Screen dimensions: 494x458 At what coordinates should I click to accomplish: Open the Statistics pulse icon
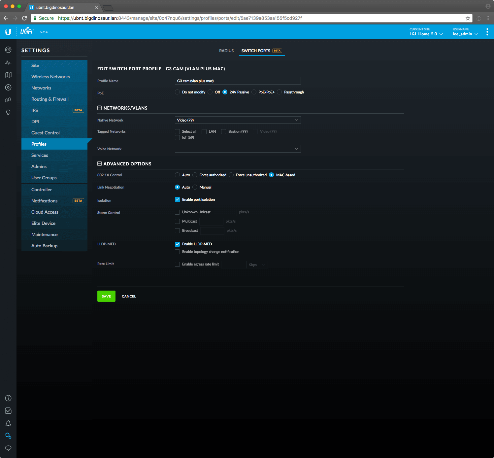(8, 62)
